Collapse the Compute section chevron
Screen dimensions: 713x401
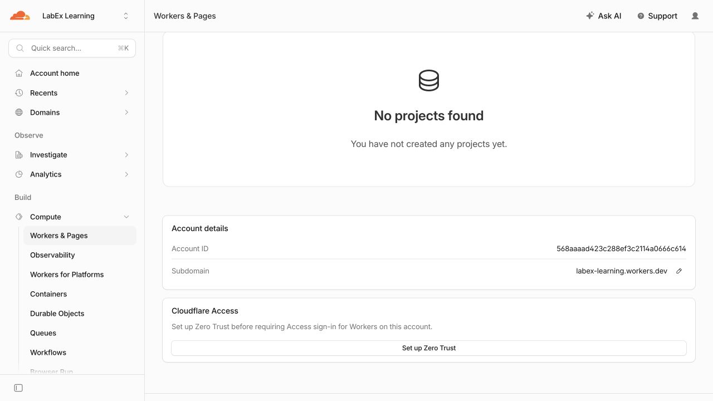[126, 217]
